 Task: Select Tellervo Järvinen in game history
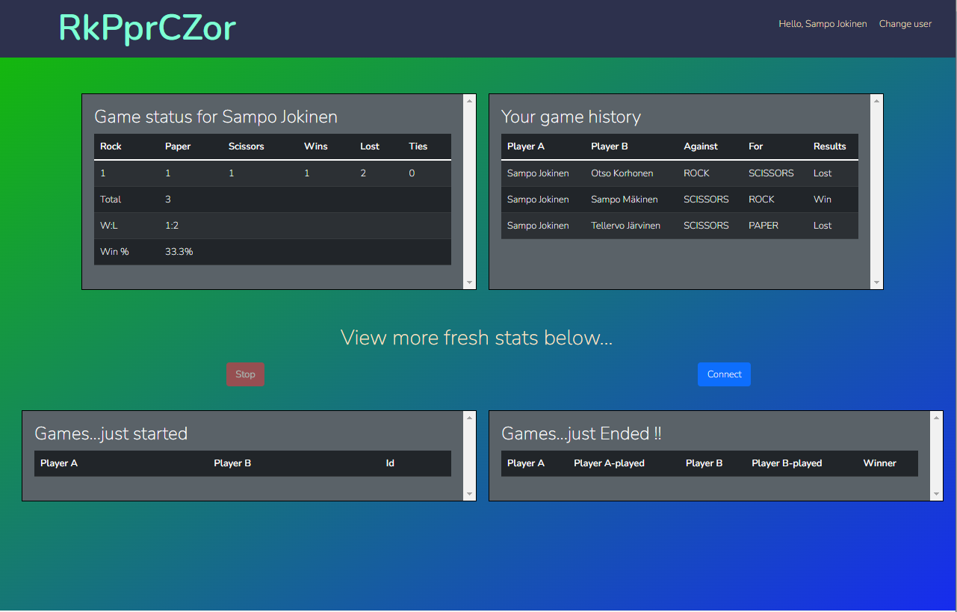pos(625,226)
